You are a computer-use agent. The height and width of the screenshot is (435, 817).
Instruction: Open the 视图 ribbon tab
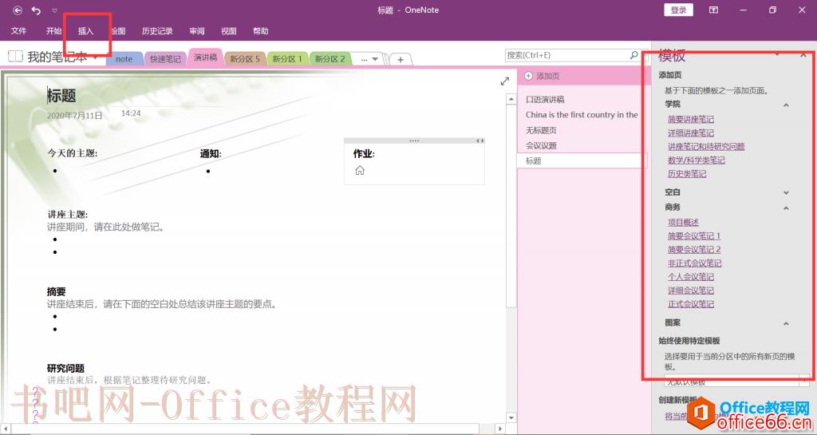[229, 31]
